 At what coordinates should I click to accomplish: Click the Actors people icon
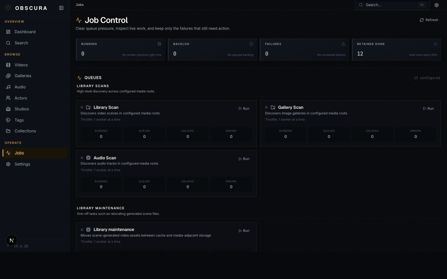tap(8, 98)
